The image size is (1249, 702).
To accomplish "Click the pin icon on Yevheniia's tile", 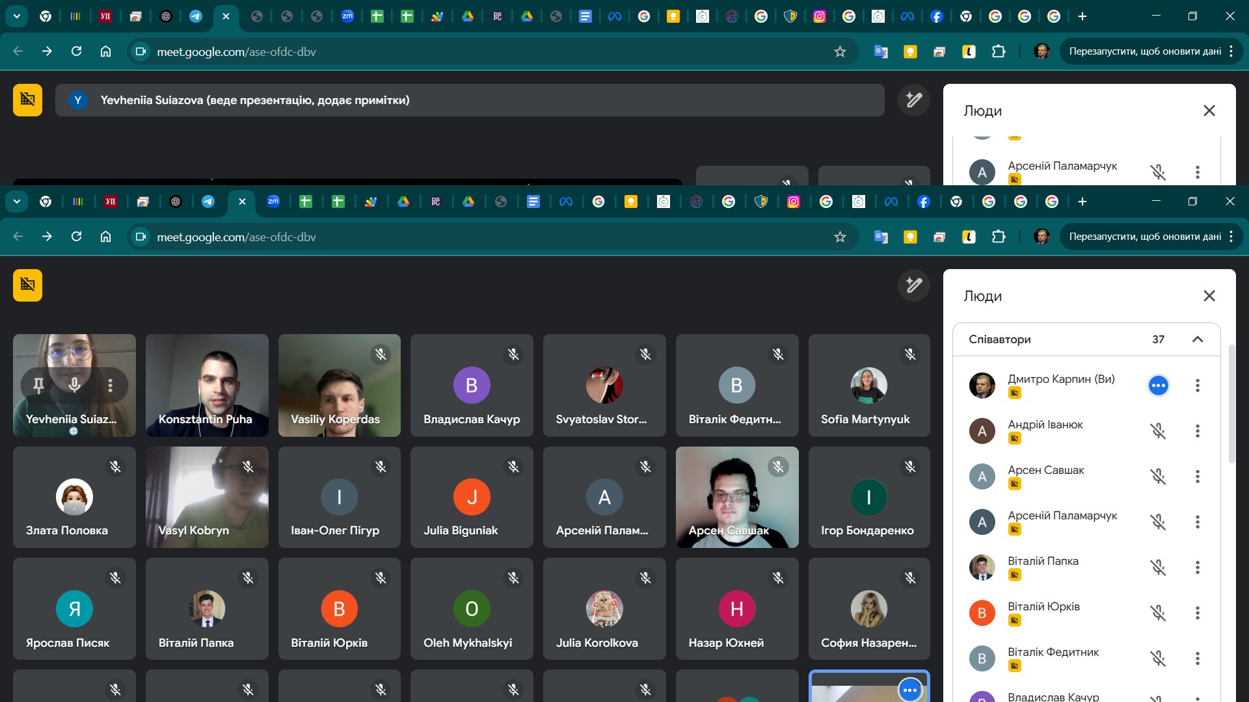I will [x=38, y=385].
